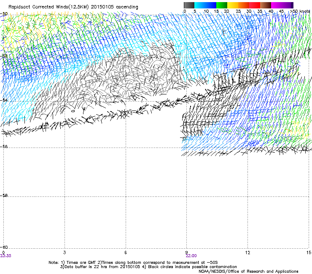This screenshot has height=274, width=312.
Task: Click the note line 'Times are GMT'
Action: click(81, 263)
